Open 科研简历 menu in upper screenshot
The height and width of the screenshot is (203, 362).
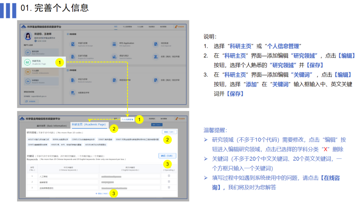pos(152,27)
